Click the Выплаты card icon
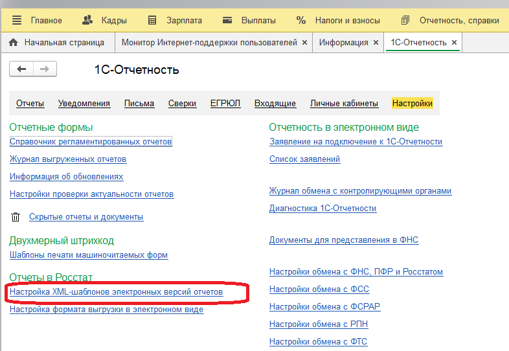509x351 pixels. [227, 20]
